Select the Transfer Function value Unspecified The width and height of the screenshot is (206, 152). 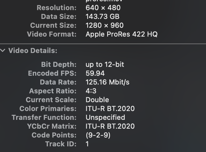click(x=105, y=118)
